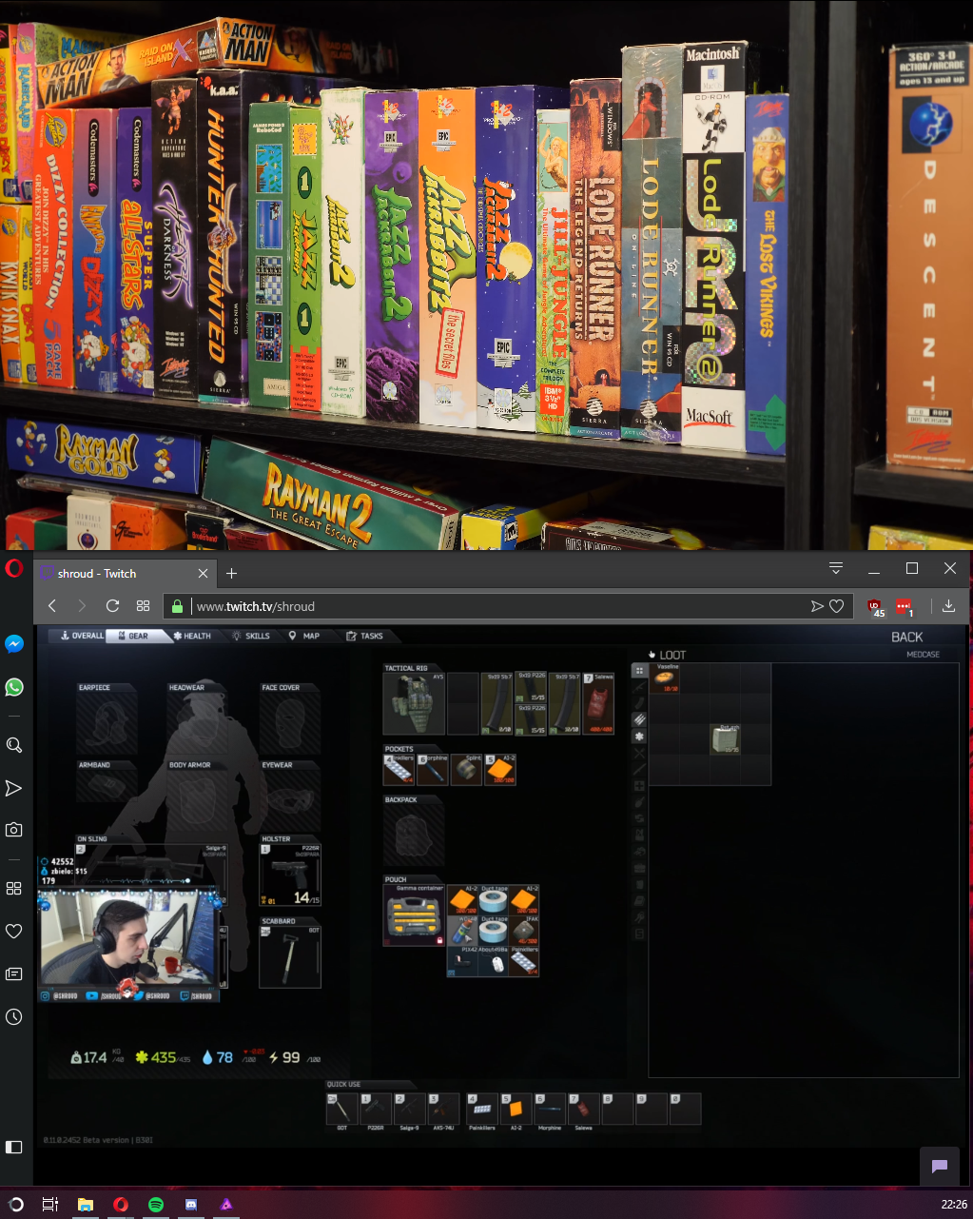Viewport: 973px width, 1219px height.
Task: Open the red extension icon with badge 1
Action: 905,606
